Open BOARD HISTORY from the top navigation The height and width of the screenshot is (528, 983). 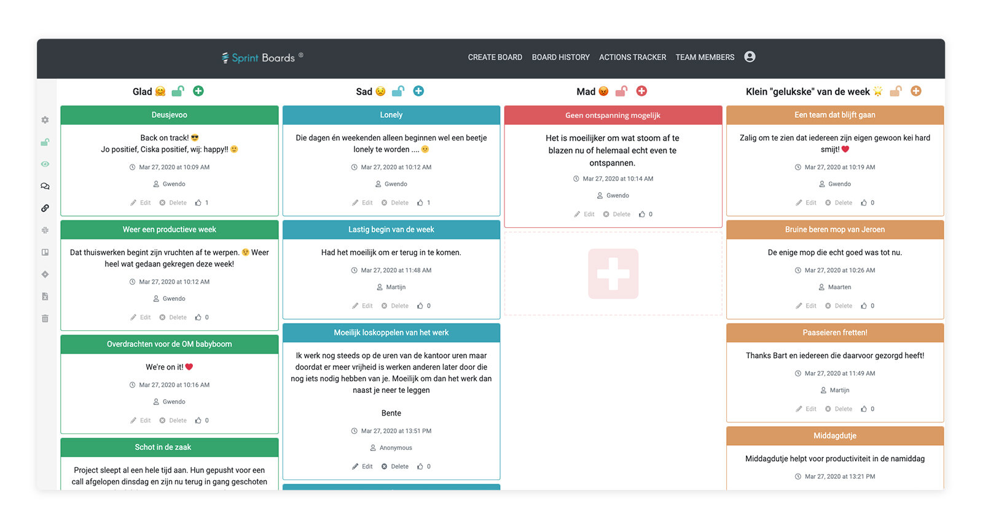560,57
